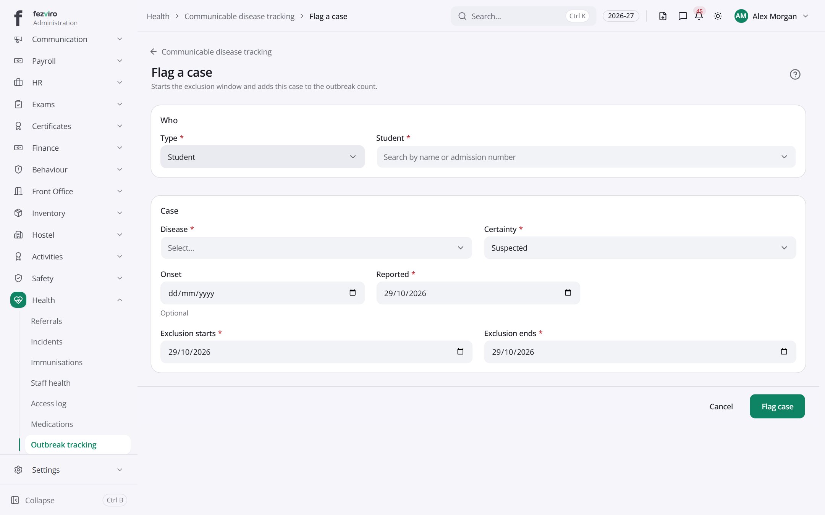Open calendar picker for the Reported date
Viewport: 825px width, 515px height.
pos(568,293)
